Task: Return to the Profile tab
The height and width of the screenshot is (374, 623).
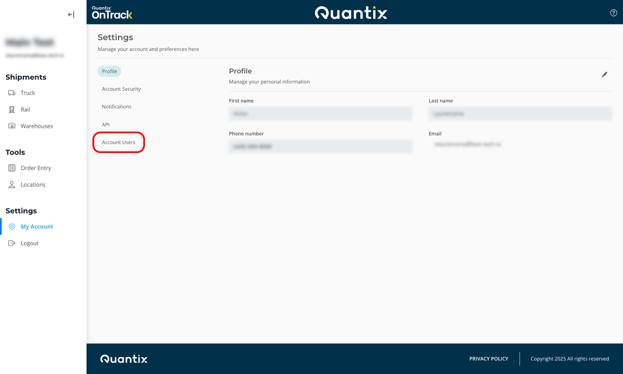Action: 109,71
